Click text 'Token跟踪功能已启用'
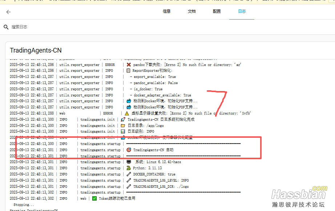Image resolution: width=335 pixels, height=211 pixels. point(117,199)
